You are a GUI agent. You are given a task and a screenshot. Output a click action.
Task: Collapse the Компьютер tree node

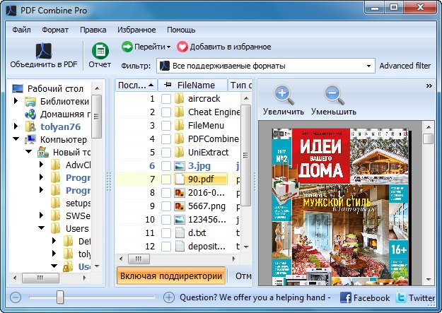(17, 139)
